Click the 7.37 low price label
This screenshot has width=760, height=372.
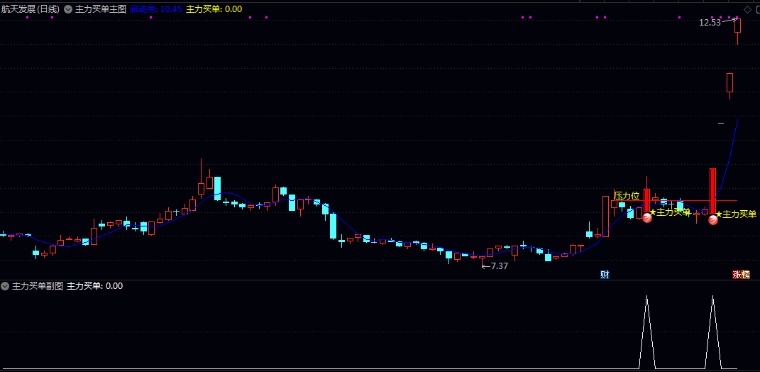click(500, 266)
